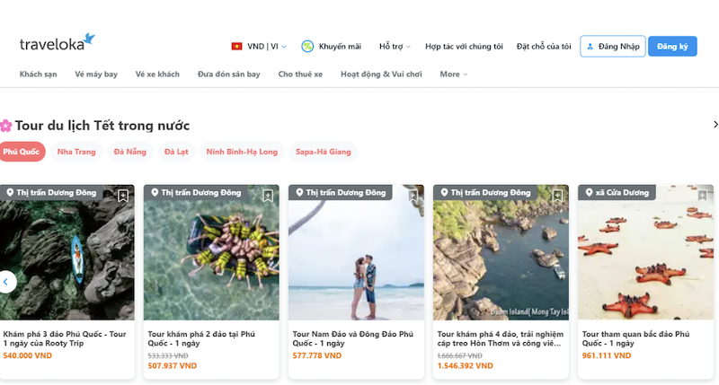Click the left carousel arrow

coord(6,282)
